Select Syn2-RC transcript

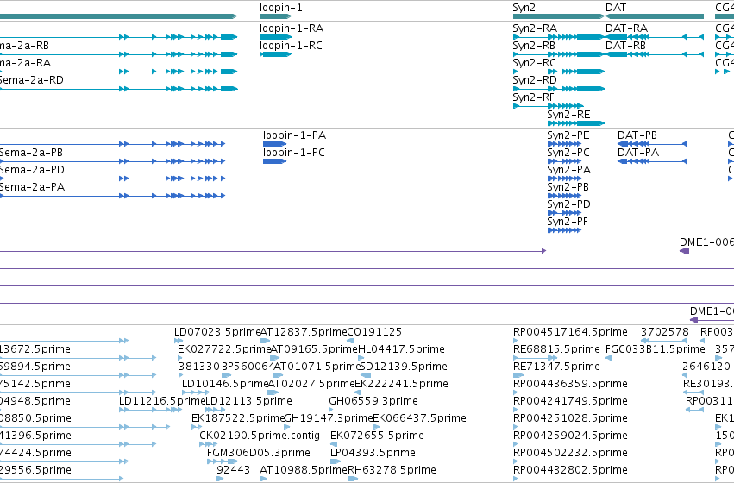pyautogui.click(x=558, y=72)
